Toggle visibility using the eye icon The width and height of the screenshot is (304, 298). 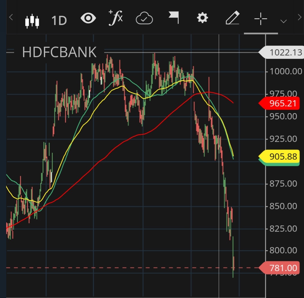[88, 18]
